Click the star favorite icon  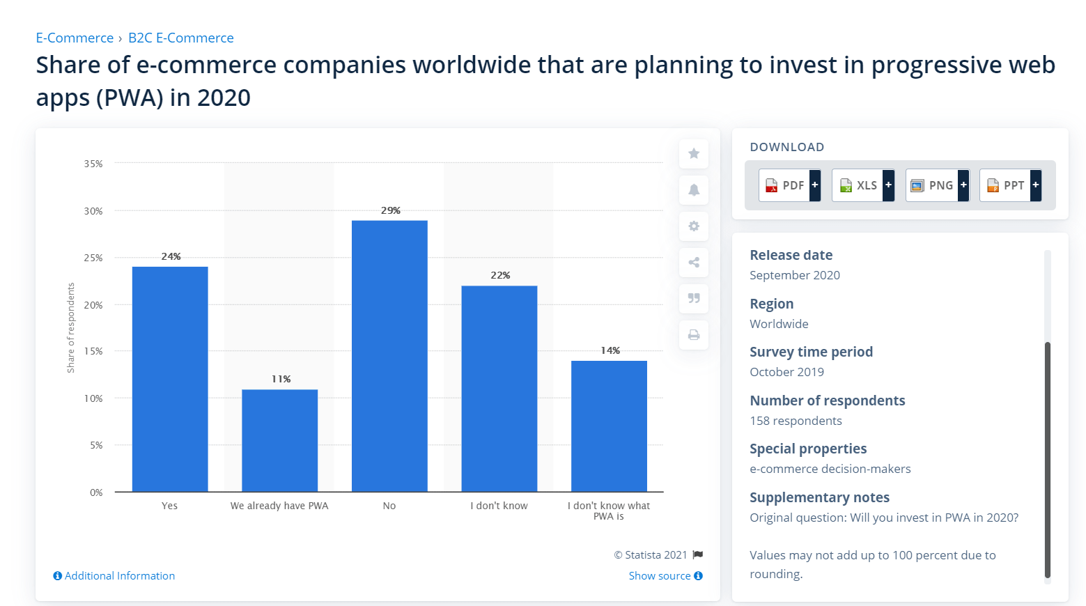(x=694, y=154)
